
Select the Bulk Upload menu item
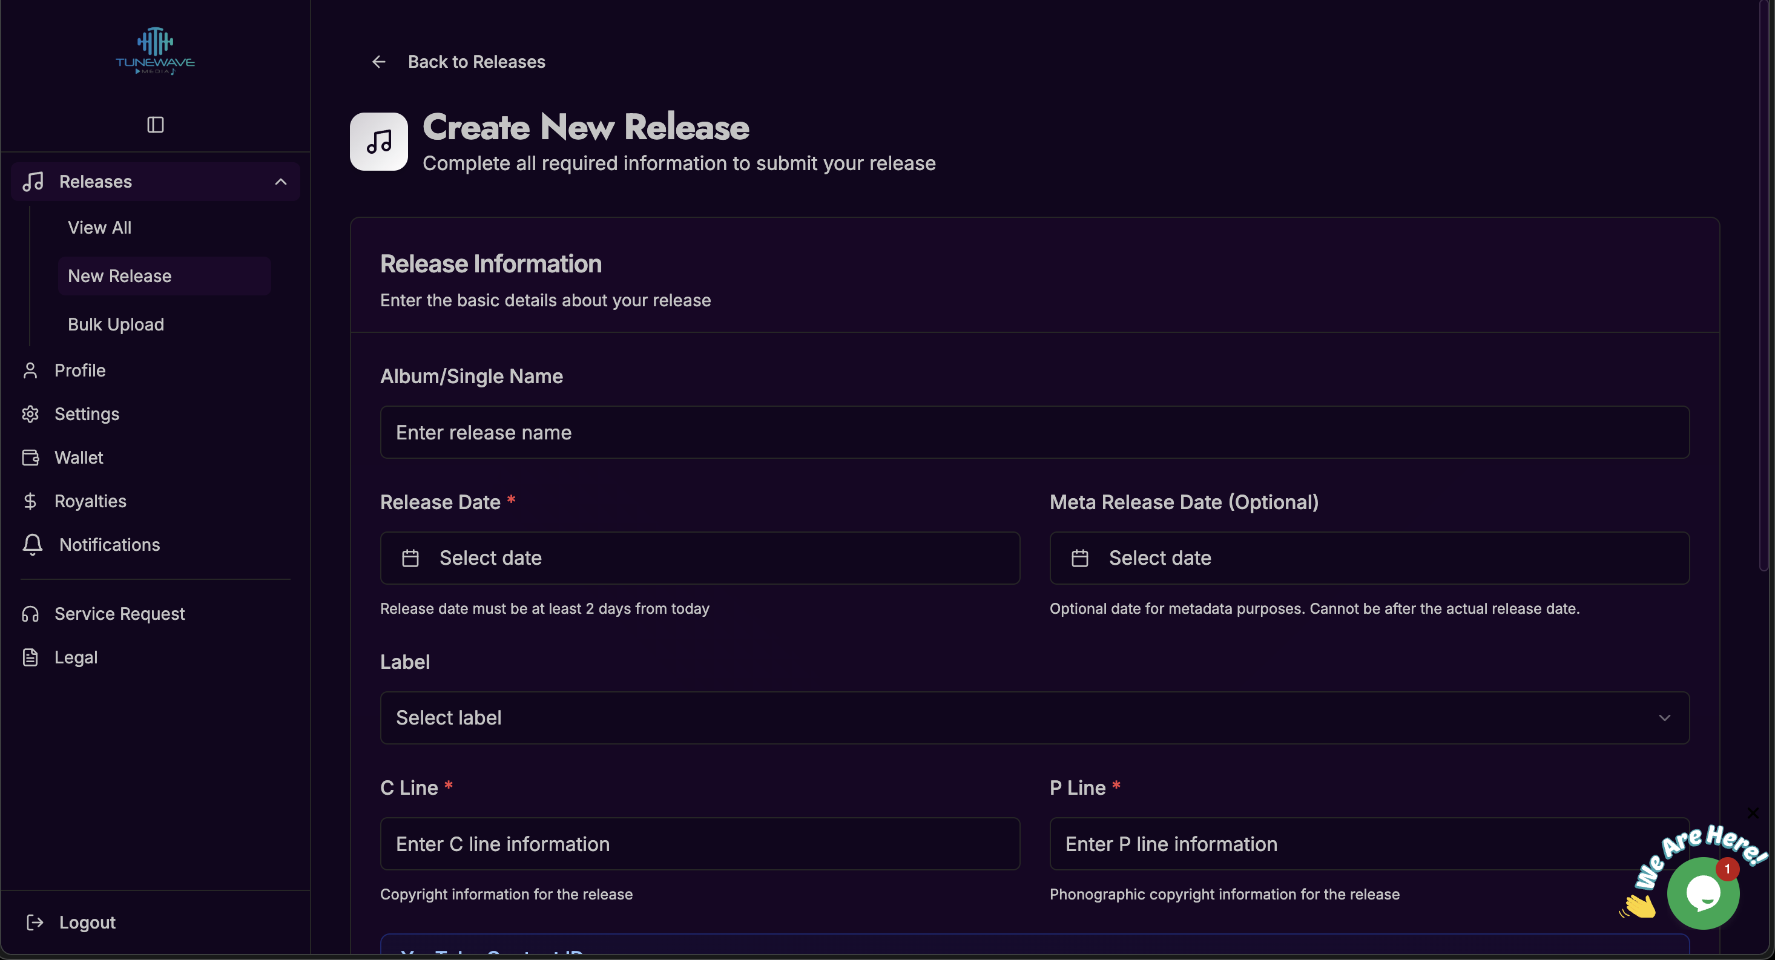tap(116, 324)
